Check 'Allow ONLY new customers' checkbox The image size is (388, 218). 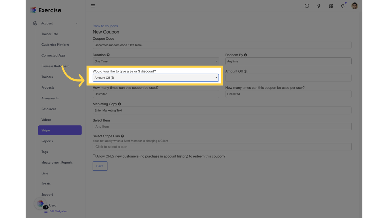click(94, 156)
